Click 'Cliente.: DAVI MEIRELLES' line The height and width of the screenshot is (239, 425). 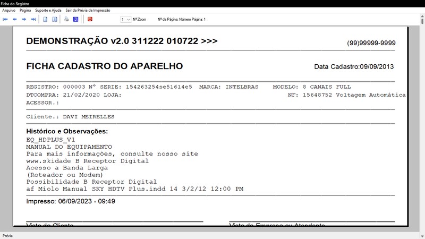point(70,117)
